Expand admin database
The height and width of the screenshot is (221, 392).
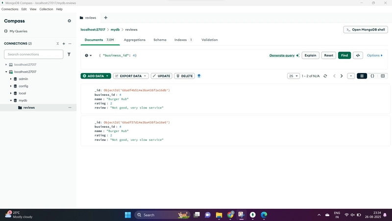coord(11,79)
